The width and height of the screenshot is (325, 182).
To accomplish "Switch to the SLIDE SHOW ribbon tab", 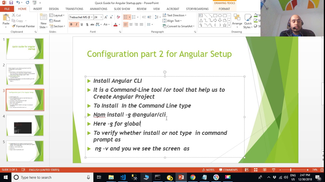I will 122,9.
